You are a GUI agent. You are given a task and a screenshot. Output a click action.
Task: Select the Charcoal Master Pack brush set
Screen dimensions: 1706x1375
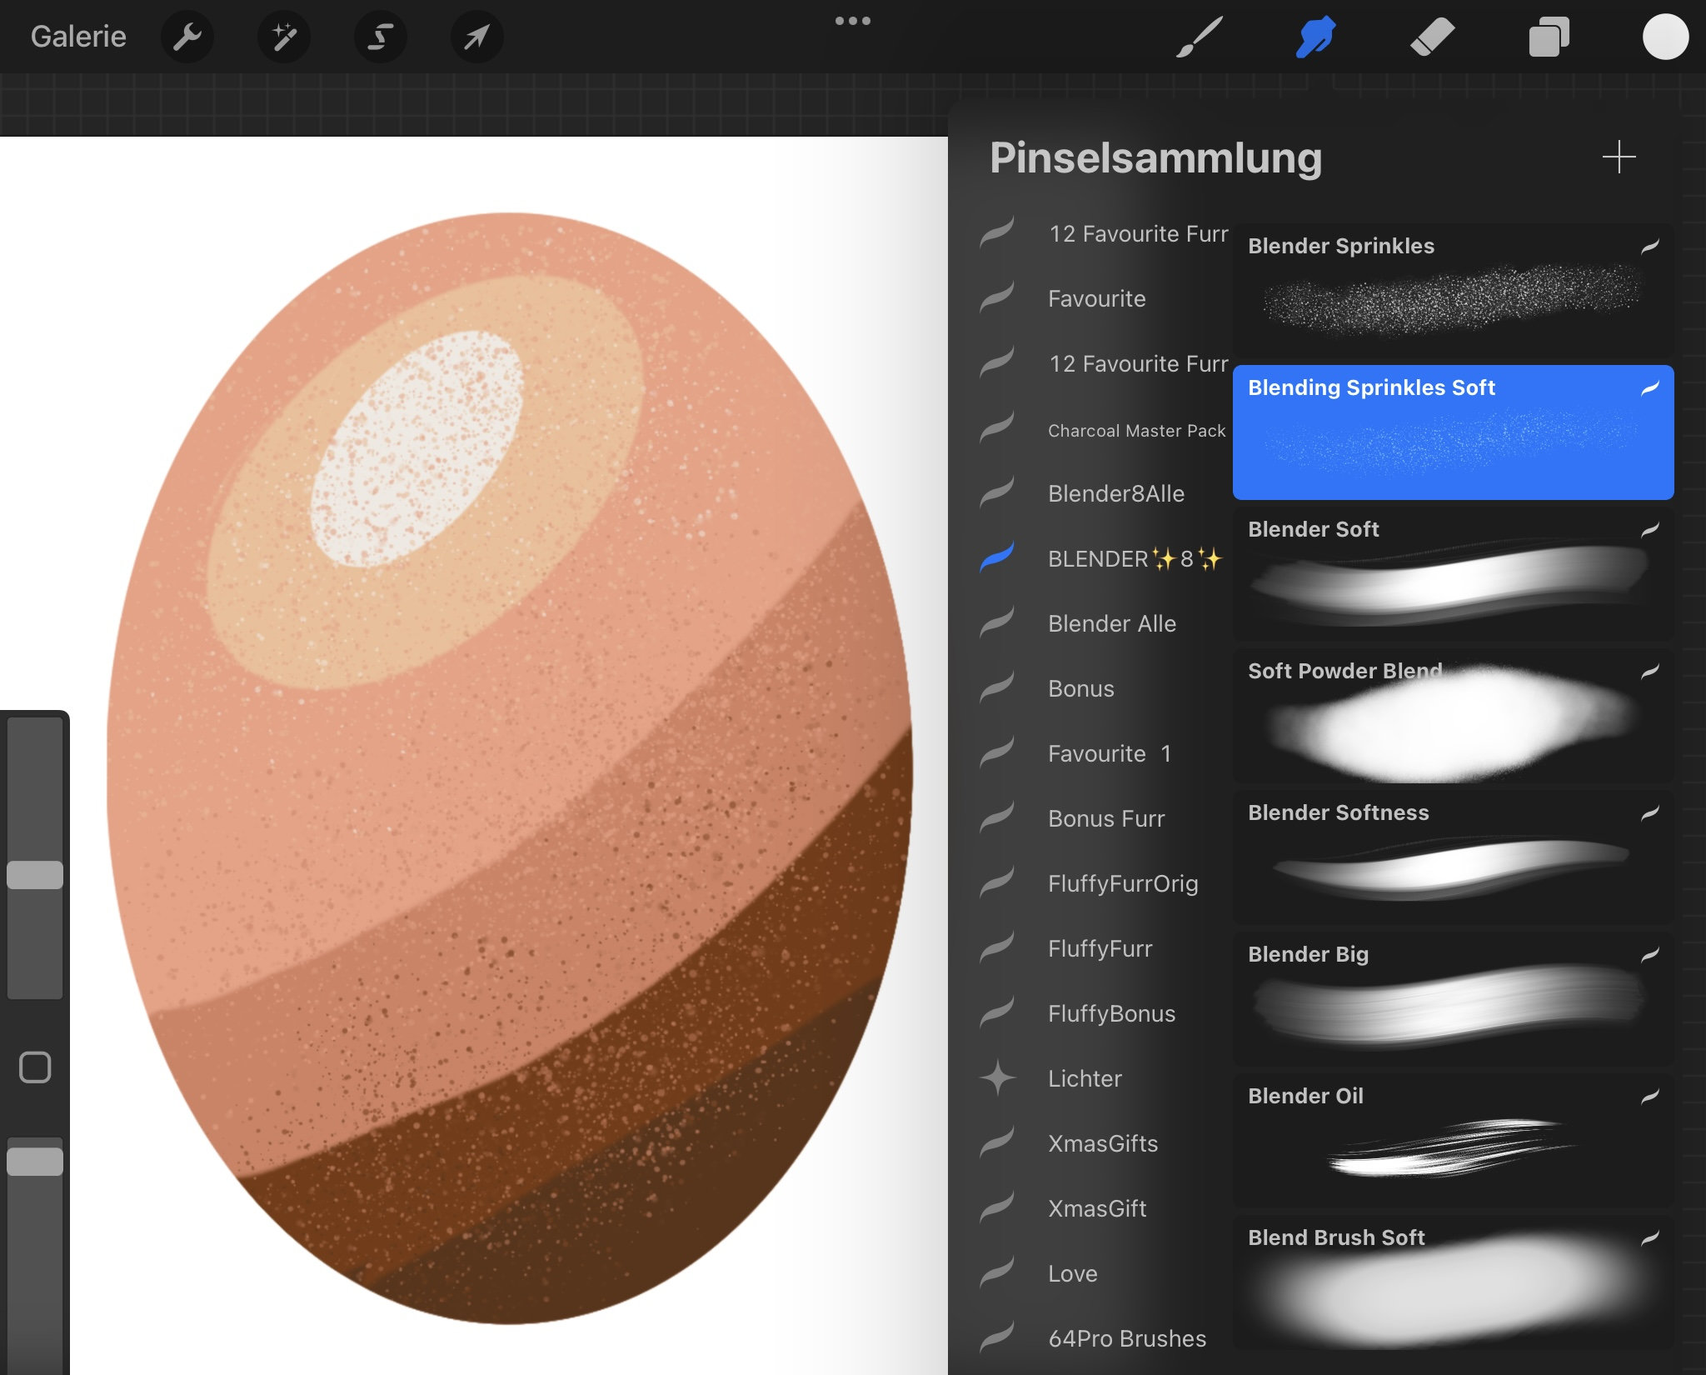pyautogui.click(x=1105, y=430)
